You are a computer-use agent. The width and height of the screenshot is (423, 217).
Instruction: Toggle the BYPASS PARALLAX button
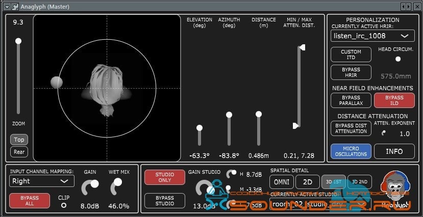(351, 100)
